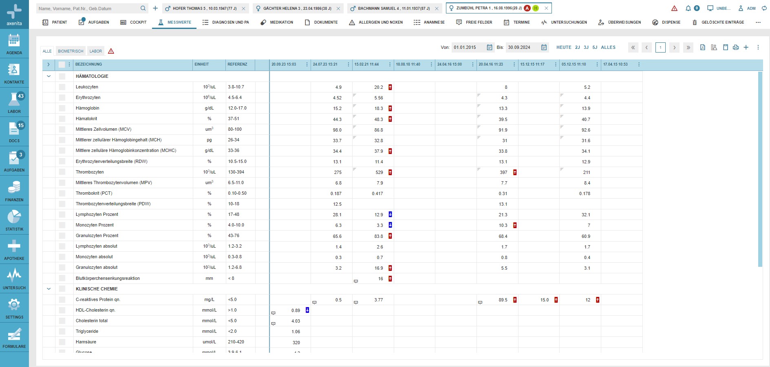The width and height of the screenshot is (770, 367).
Task: Tick the Leukozyten row checkbox
Action: [62, 87]
